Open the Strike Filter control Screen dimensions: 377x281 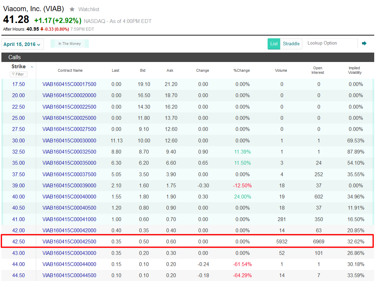[18, 74]
